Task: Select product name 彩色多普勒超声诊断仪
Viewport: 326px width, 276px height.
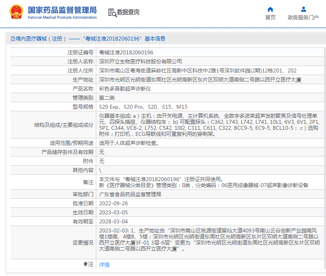Action: 125,89
